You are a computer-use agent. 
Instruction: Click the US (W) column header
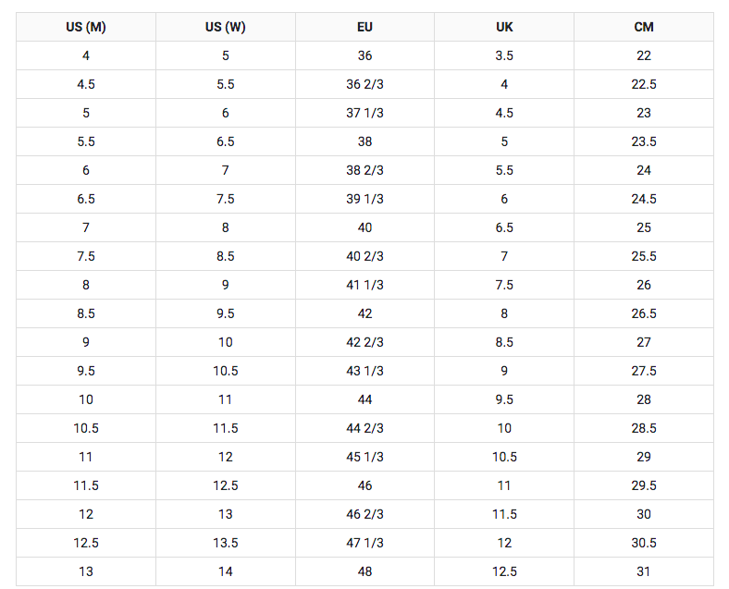coord(226,27)
